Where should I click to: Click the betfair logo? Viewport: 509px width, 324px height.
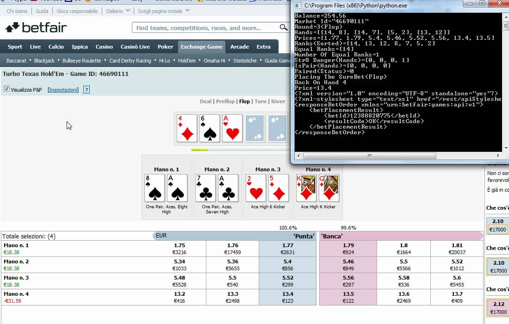pos(36,28)
